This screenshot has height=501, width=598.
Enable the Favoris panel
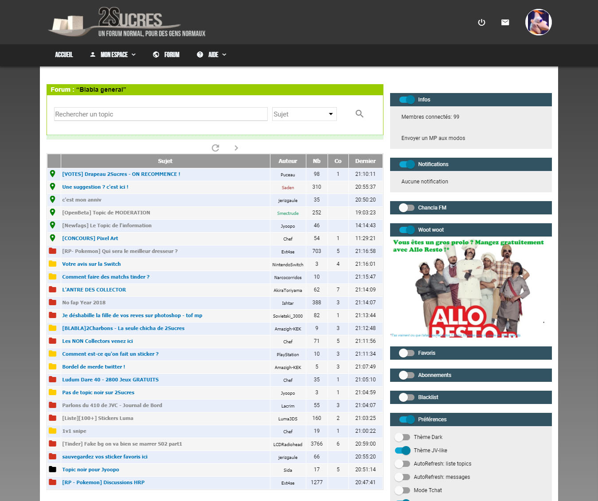[407, 353]
